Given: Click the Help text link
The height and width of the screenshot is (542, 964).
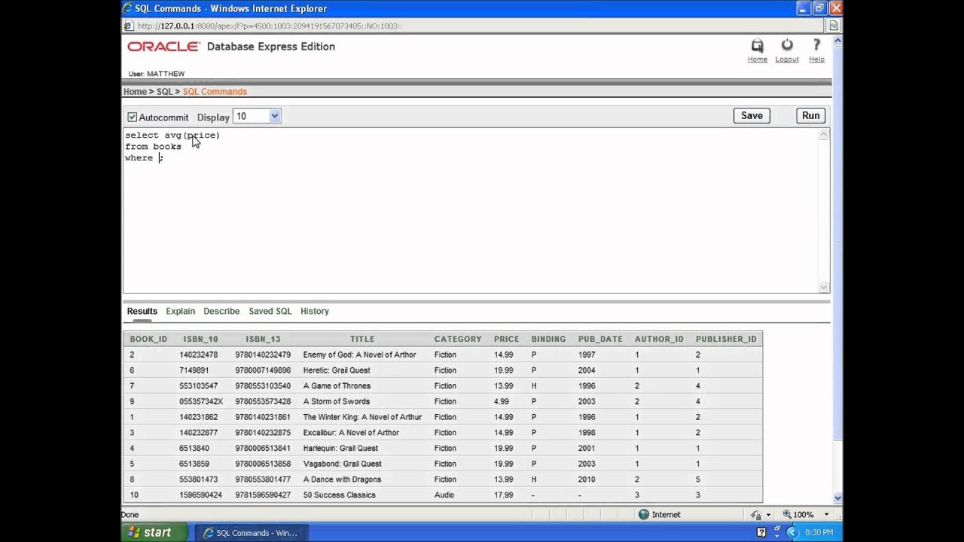Looking at the screenshot, I should pyautogui.click(x=816, y=59).
